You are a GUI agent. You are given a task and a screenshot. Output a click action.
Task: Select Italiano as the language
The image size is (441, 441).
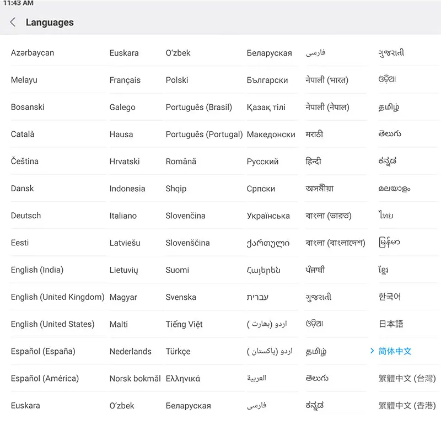tap(123, 216)
